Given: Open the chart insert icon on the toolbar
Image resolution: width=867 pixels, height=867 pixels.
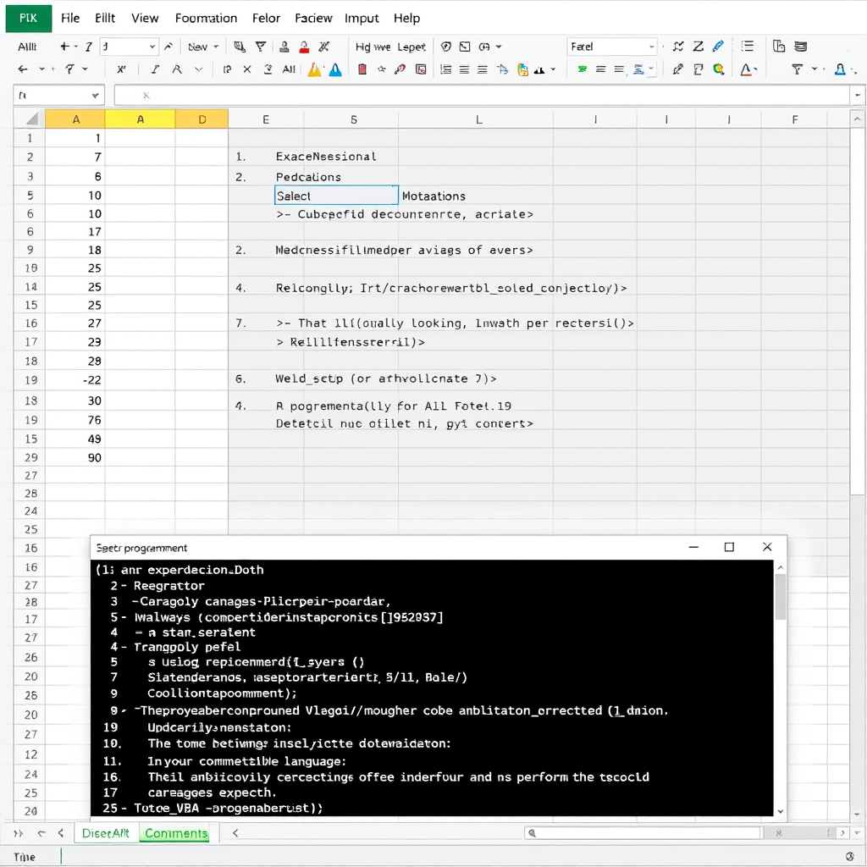Looking at the screenshot, I should [539, 69].
